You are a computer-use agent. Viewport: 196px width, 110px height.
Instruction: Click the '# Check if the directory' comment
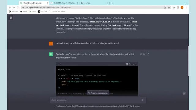(82, 75)
